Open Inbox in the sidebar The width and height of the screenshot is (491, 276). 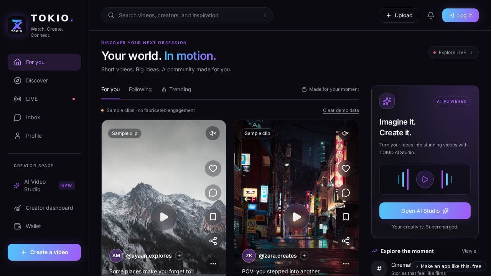(x=44, y=117)
